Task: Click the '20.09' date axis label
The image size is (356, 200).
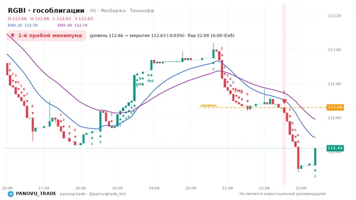Action: coord(191,188)
